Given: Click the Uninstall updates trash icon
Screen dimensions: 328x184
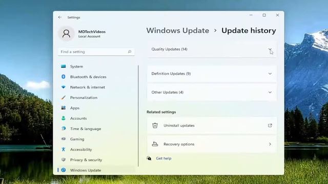Looking at the screenshot, I should tap(155, 125).
